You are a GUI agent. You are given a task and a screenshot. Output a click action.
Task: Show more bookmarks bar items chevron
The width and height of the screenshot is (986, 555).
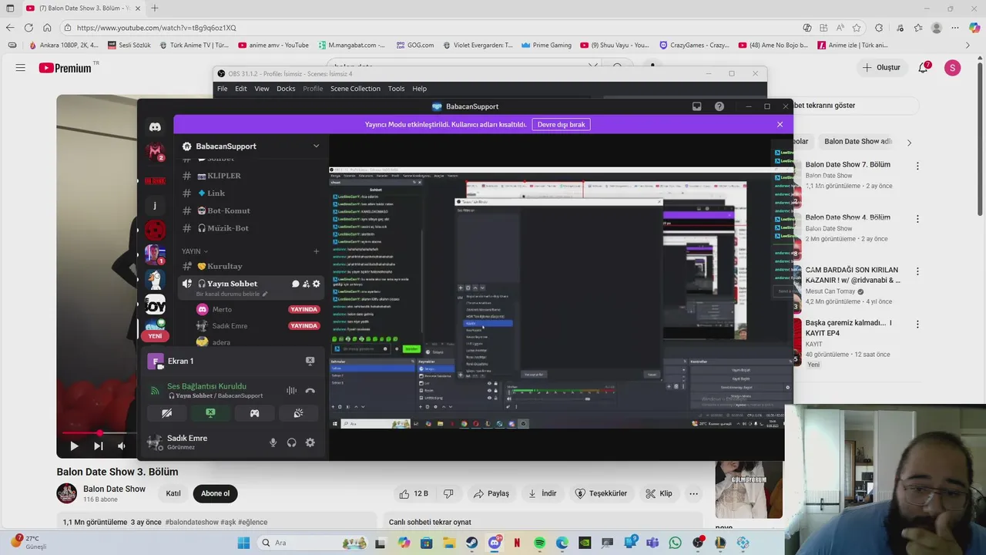(968, 45)
